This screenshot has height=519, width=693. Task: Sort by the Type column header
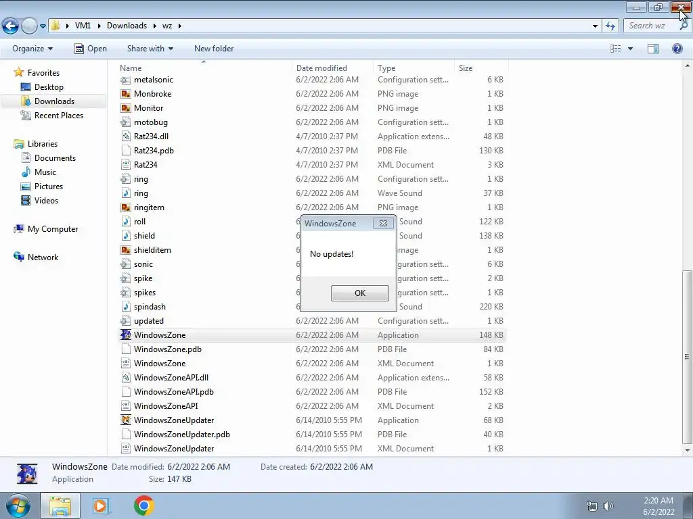[413, 68]
